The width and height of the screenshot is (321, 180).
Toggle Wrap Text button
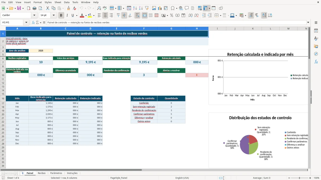pos(137,15)
